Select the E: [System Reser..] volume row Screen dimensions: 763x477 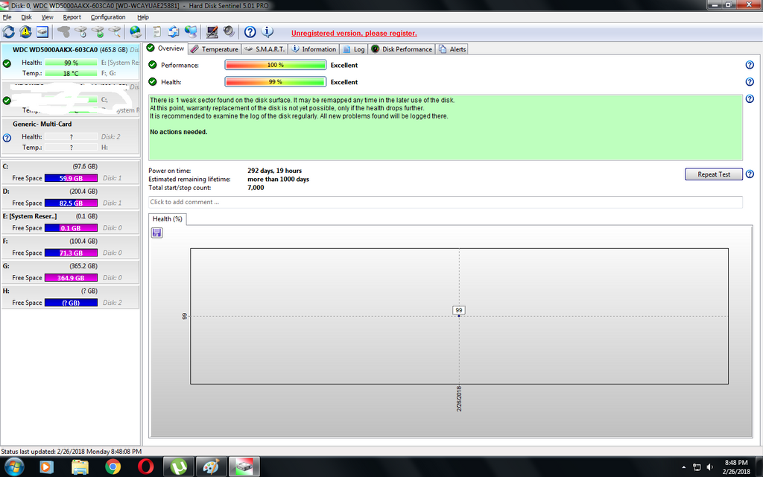[x=70, y=222]
